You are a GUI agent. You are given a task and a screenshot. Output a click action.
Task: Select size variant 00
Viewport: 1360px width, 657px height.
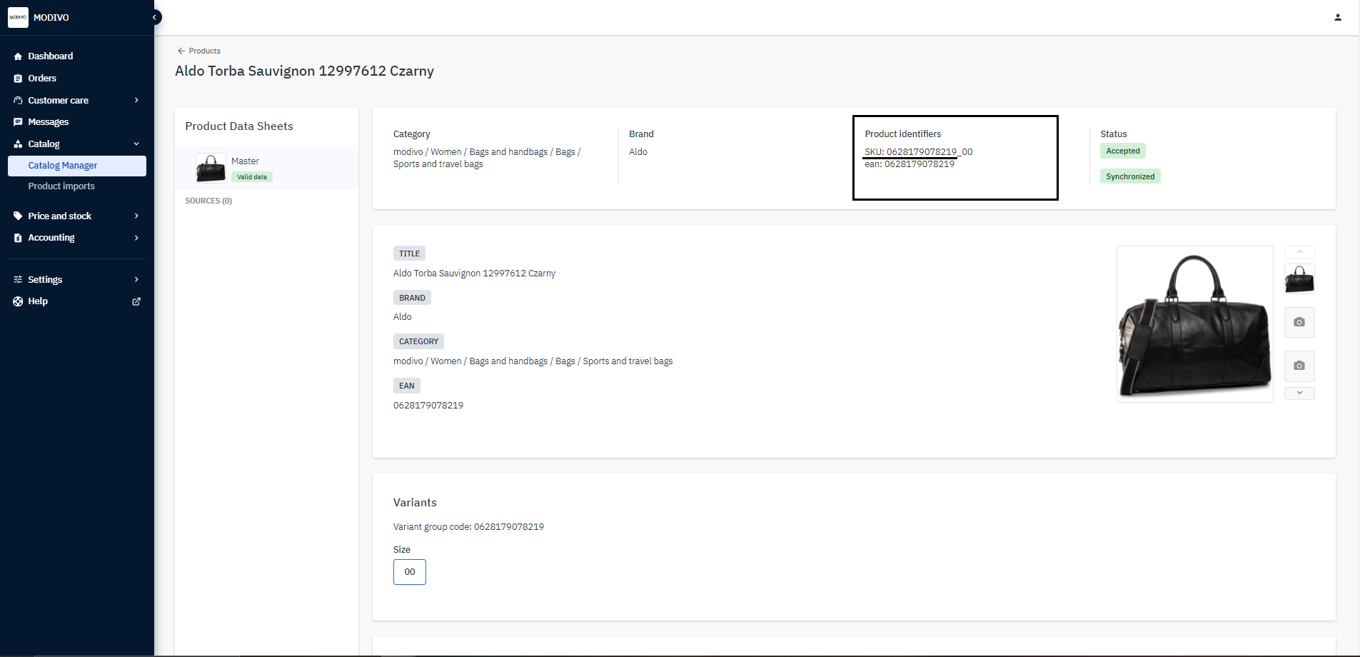click(410, 572)
